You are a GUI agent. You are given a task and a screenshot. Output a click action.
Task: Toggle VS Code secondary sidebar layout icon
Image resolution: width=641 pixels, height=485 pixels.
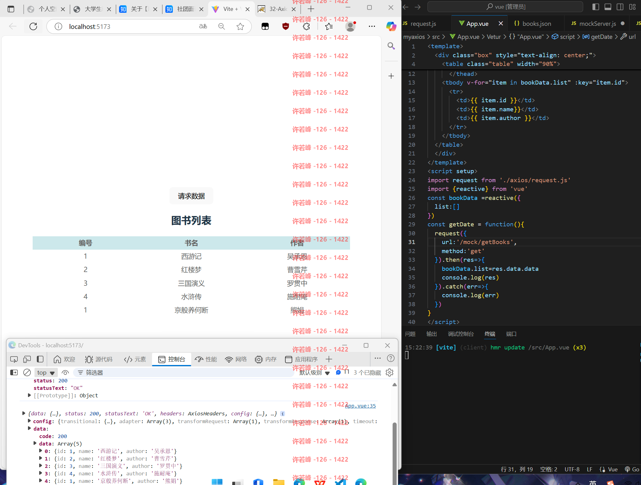pyautogui.click(x=620, y=7)
